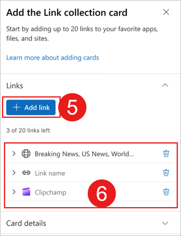Expand the Clipchamp link row
The height and width of the screenshot is (236, 181).
(x=14, y=192)
